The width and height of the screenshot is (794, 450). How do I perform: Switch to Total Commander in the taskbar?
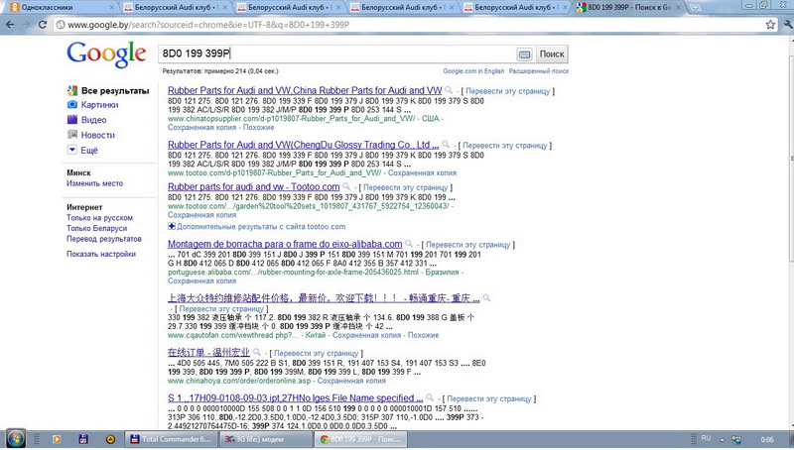[171, 439]
